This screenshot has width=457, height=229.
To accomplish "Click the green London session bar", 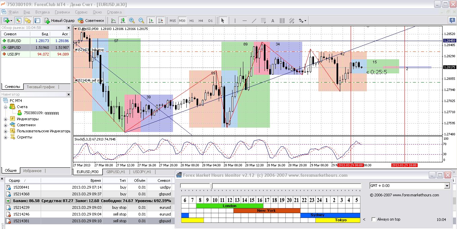I will (230, 206).
